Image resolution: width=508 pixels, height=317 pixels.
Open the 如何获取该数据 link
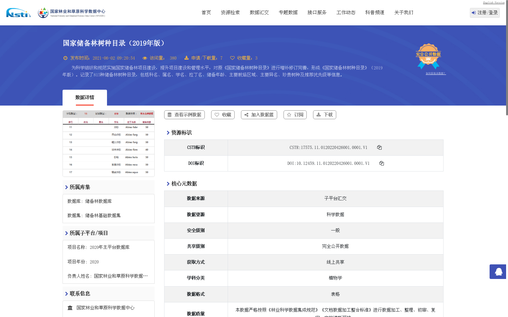pyautogui.click(x=436, y=74)
